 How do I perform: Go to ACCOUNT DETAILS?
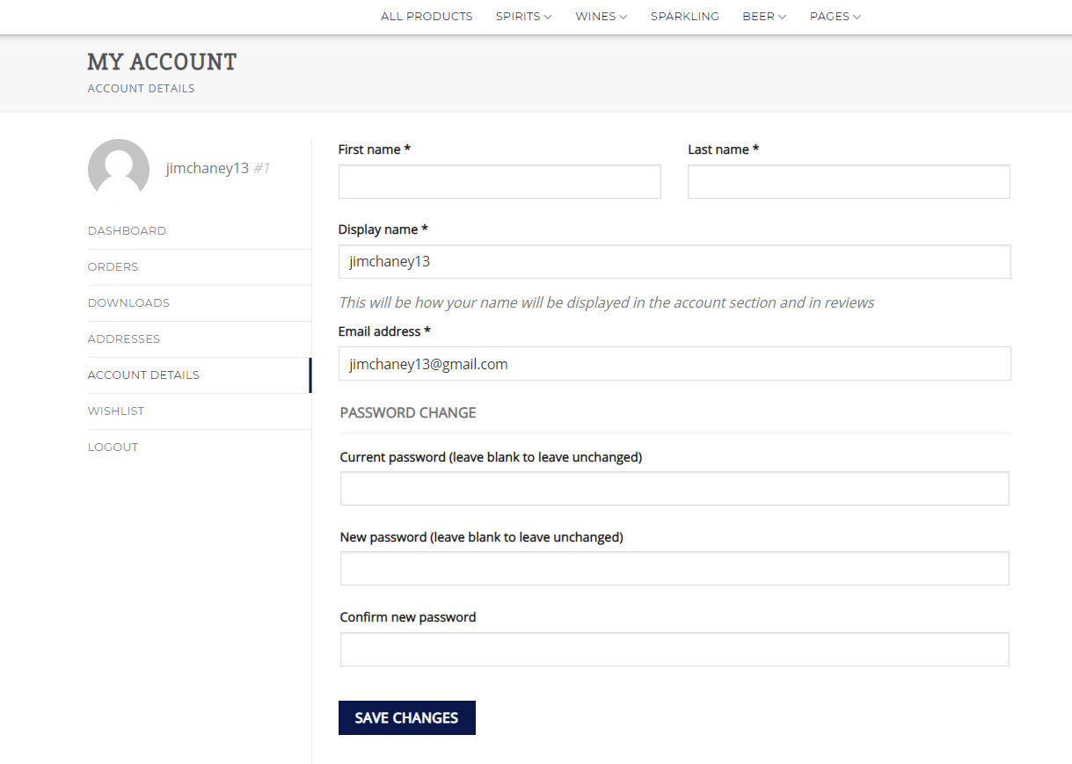[143, 375]
